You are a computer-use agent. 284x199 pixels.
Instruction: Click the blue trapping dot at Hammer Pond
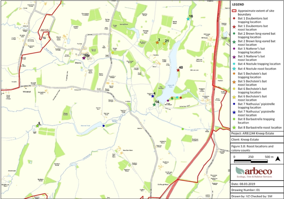click(x=104, y=126)
